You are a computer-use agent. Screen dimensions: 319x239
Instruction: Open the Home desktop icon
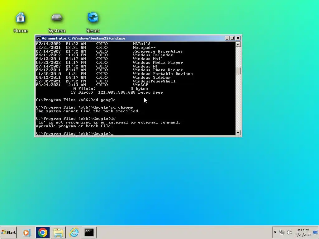[20, 22]
